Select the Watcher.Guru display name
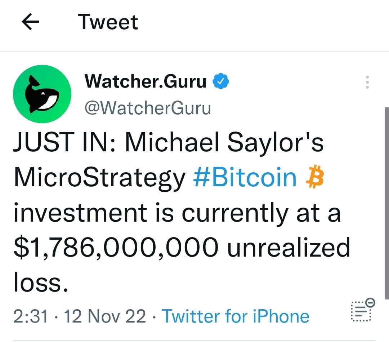This screenshot has height=342, width=389. [146, 82]
